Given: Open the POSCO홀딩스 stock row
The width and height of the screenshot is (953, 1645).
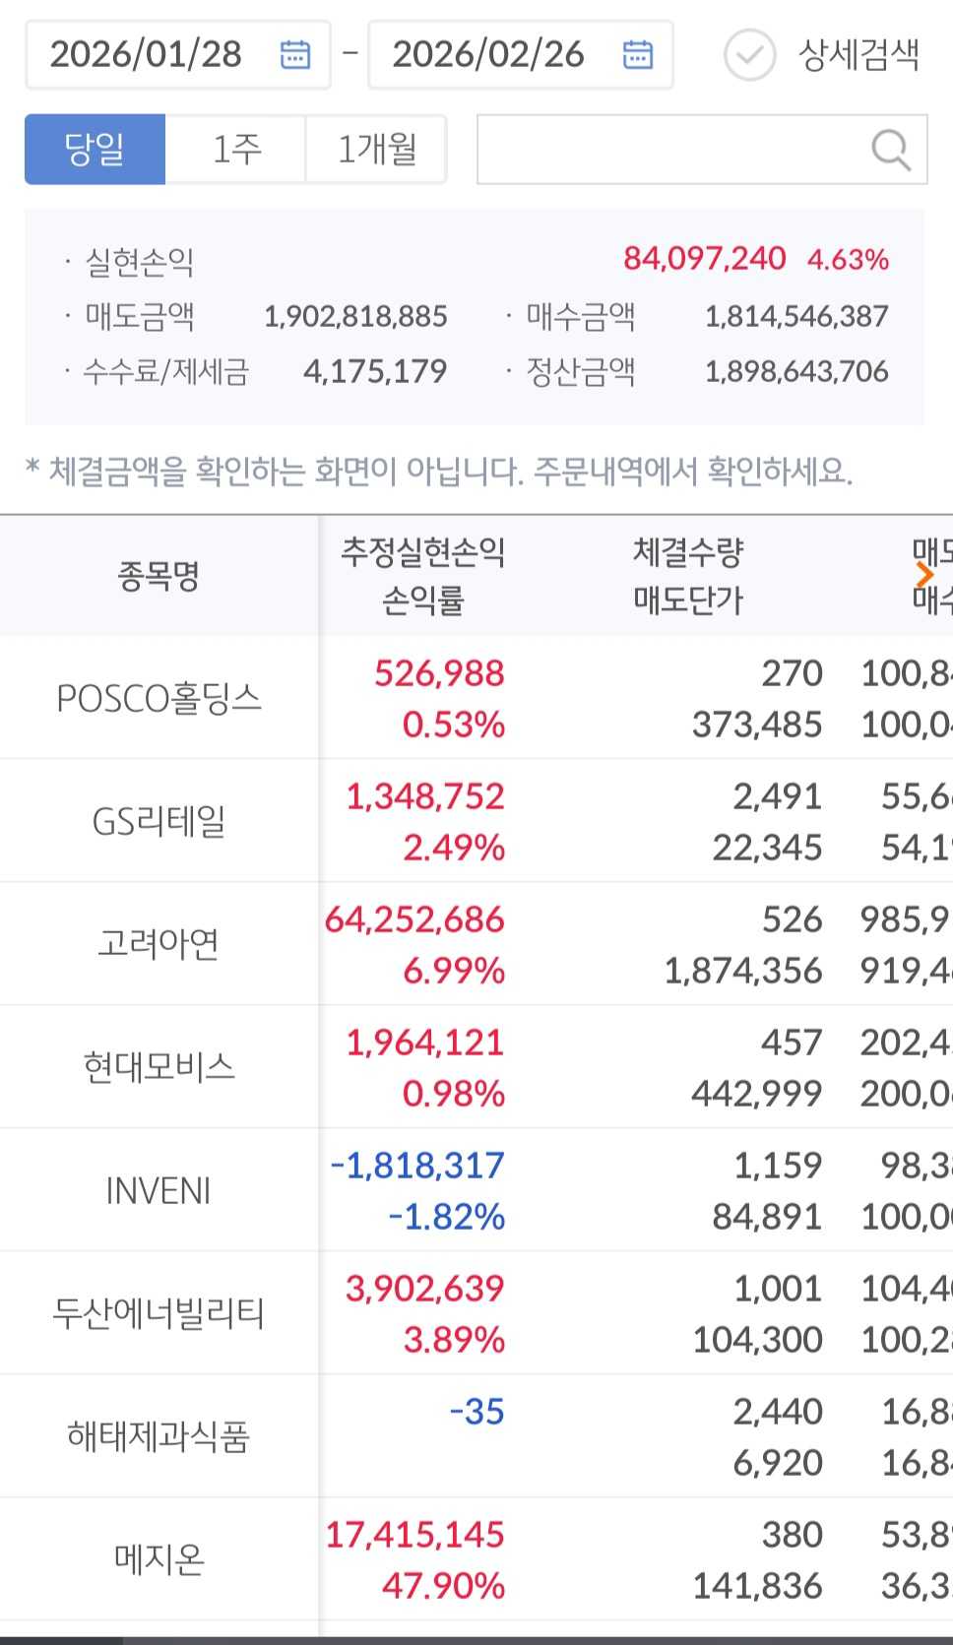Looking at the screenshot, I should tap(159, 698).
